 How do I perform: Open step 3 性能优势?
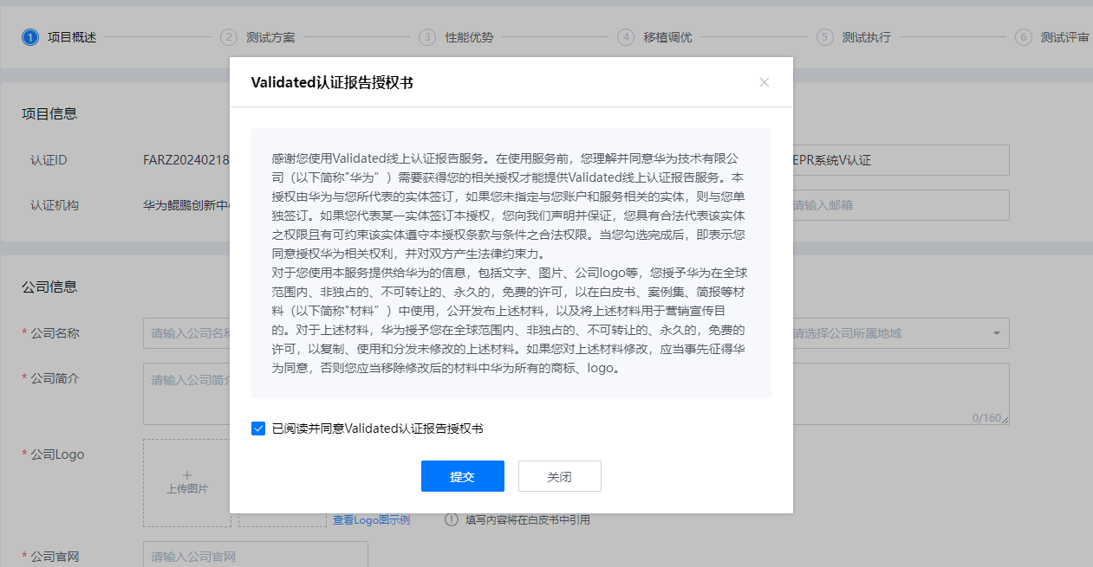456,37
